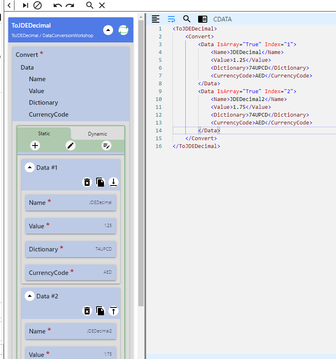This screenshot has width=336, height=359.
Task: Move Data #2 up
Action: coord(114,311)
